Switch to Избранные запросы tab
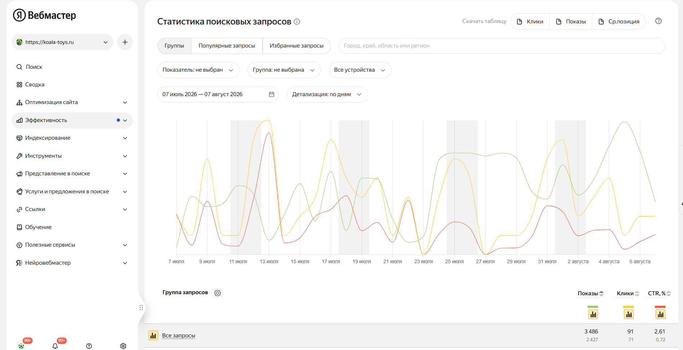The width and height of the screenshot is (683, 350). (296, 46)
